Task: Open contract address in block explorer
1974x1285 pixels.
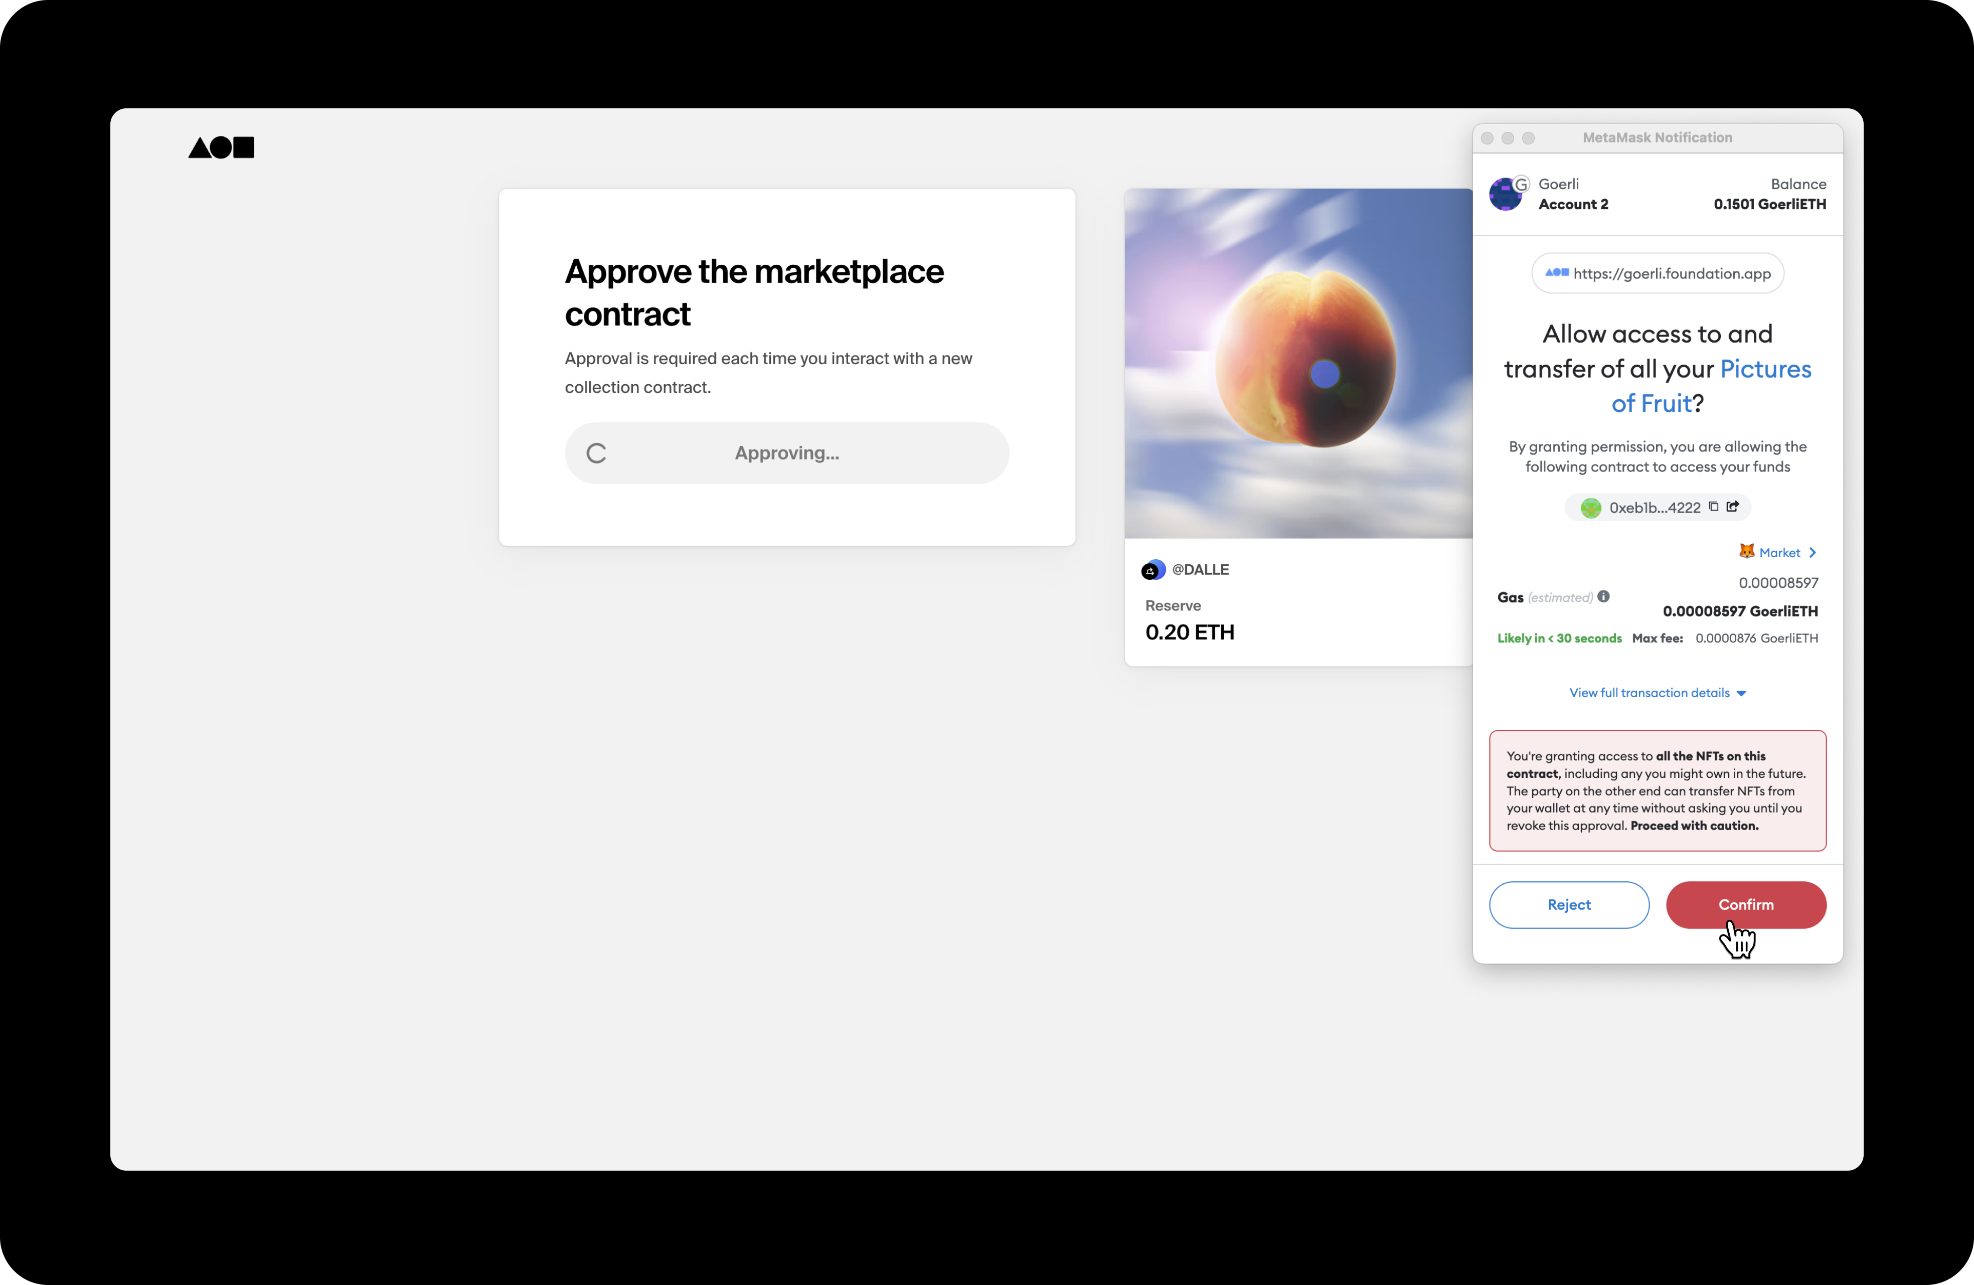Action: tap(1733, 506)
